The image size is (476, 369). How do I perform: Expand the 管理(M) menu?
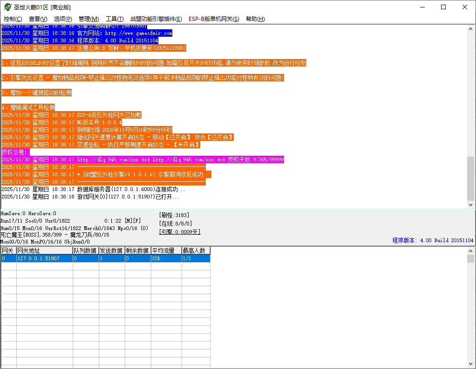click(x=88, y=19)
